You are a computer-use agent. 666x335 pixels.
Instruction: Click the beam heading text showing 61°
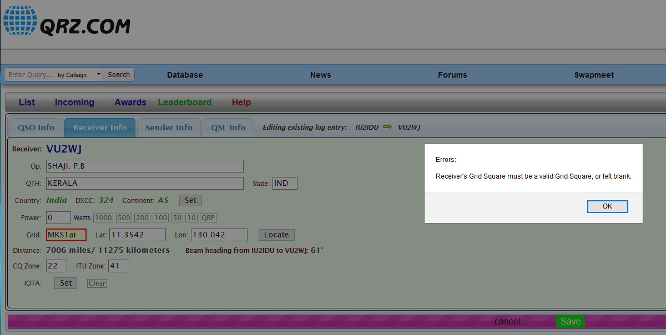pos(254,251)
